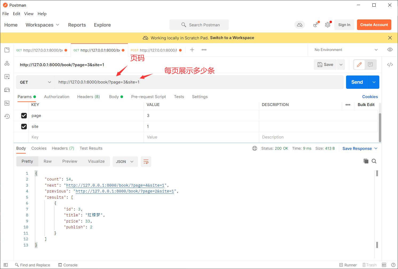This screenshot has height=269, width=398.
Task: Add a new request tab with plus icon
Action: click(x=192, y=50)
